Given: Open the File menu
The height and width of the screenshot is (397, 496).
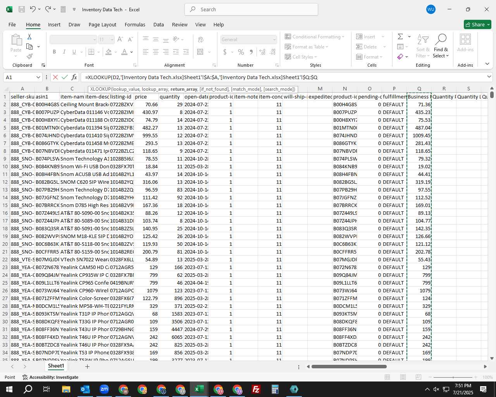Looking at the screenshot, I should click(12, 24).
